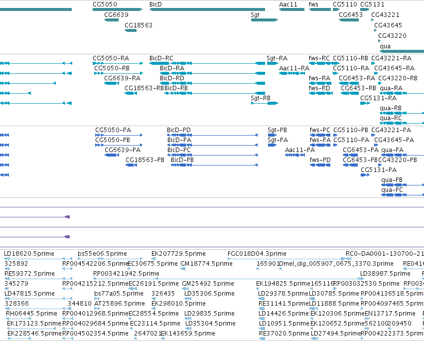Select the qua gene bar

click(402, 51)
